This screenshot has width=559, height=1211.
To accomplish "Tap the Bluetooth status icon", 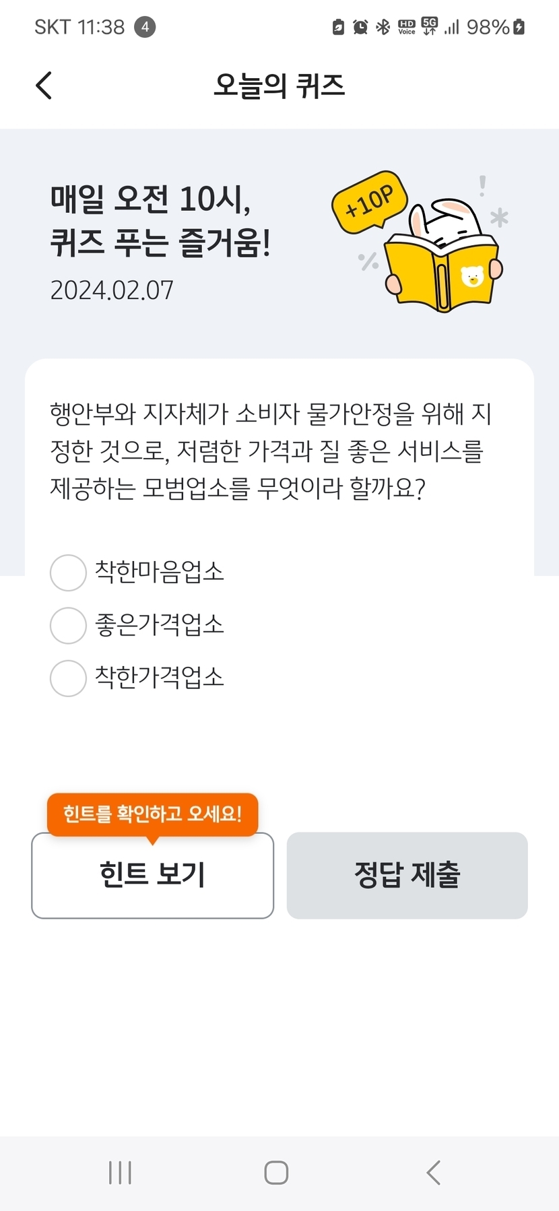I will 383,27.
